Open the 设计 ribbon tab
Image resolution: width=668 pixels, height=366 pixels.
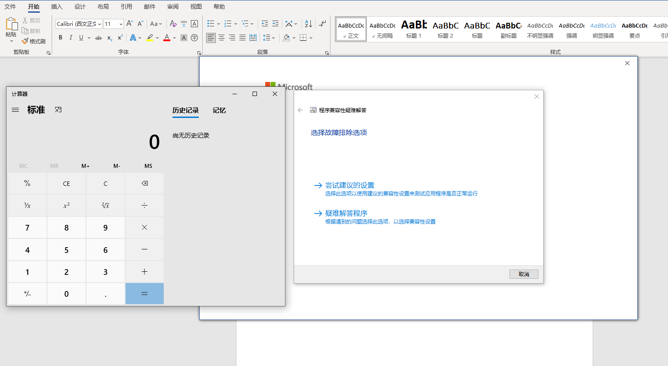tap(80, 7)
